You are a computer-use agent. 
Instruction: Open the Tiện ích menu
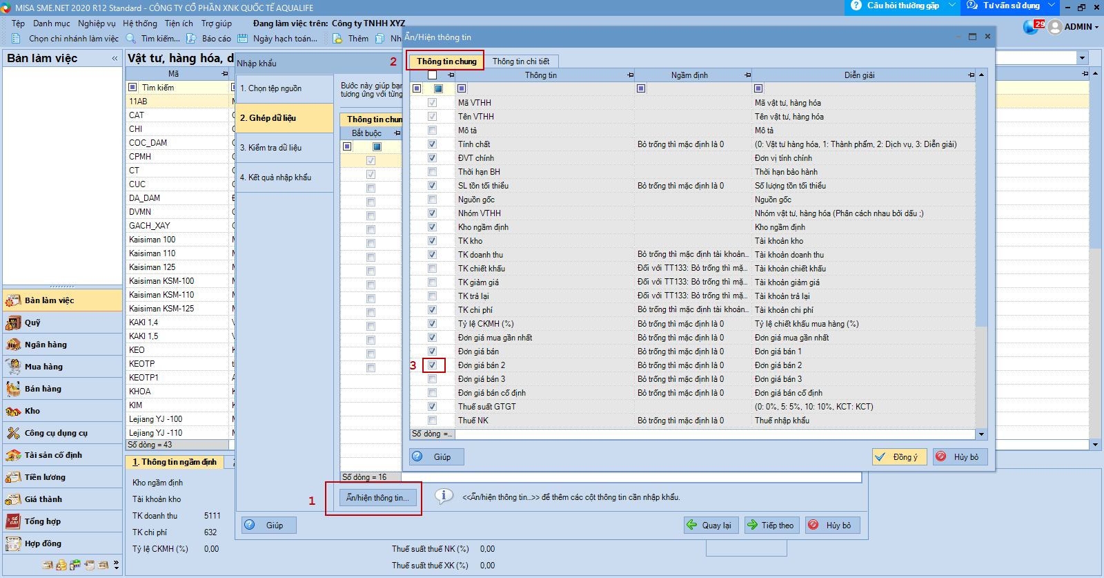point(179,23)
